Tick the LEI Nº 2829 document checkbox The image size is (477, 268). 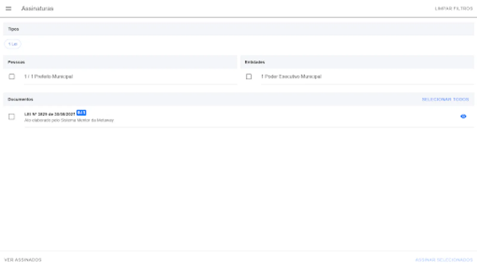[12, 117]
